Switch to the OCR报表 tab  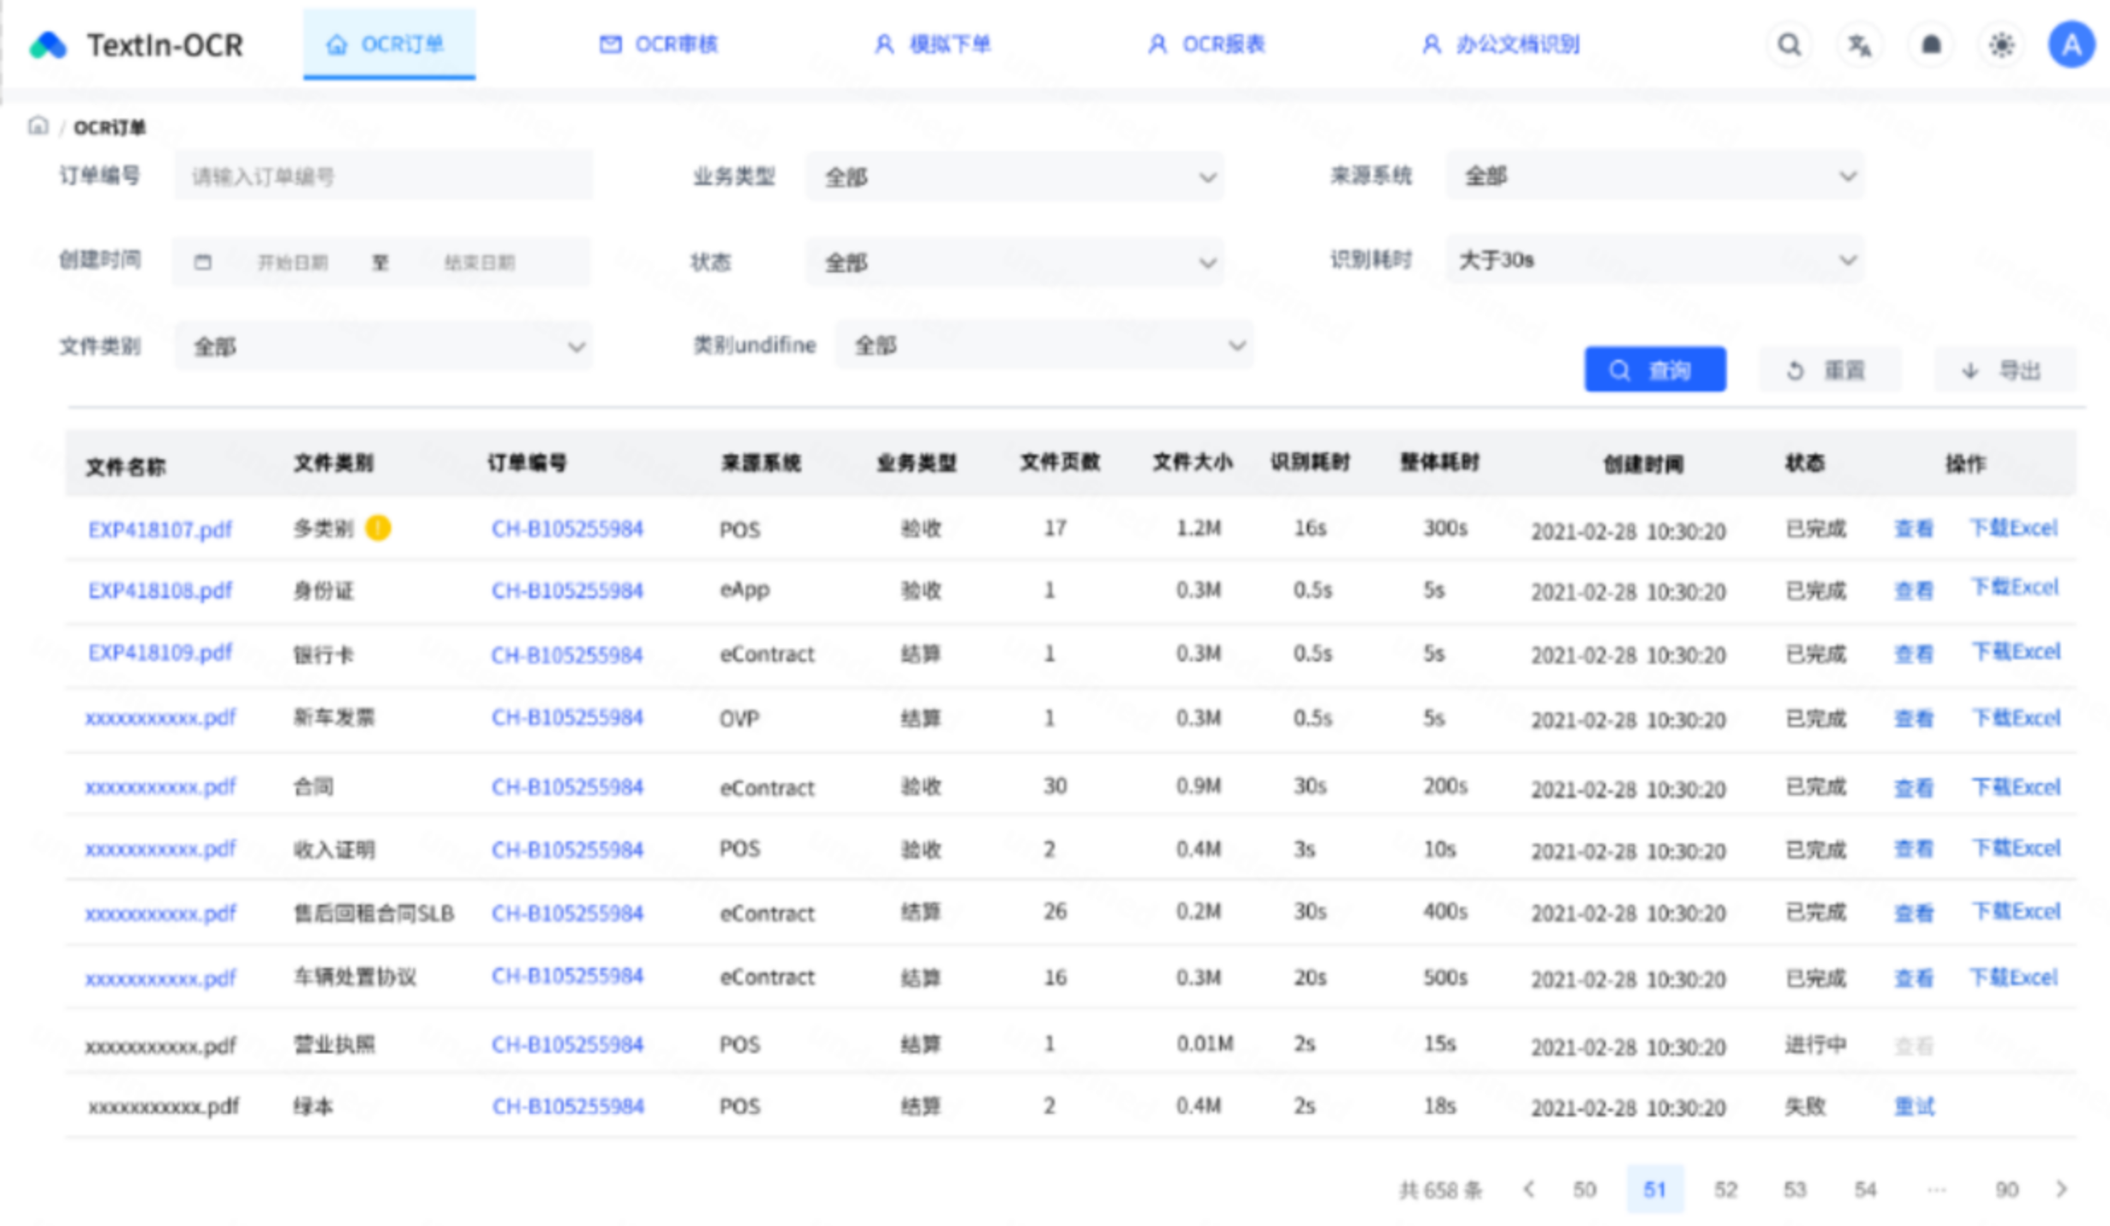[x=1206, y=45]
